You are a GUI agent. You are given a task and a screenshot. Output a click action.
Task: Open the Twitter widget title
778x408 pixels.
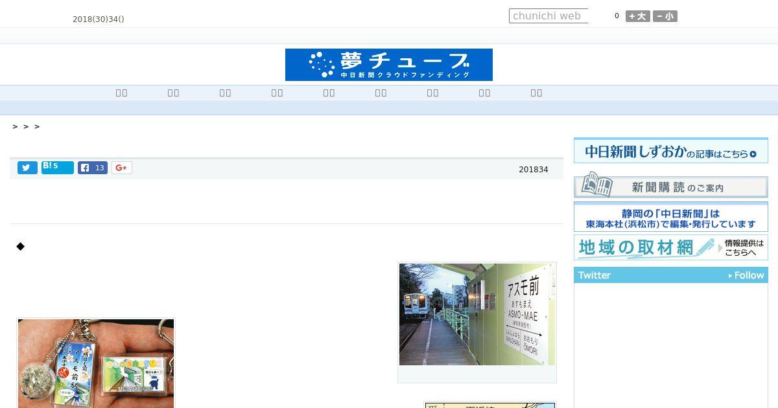click(595, 275)
